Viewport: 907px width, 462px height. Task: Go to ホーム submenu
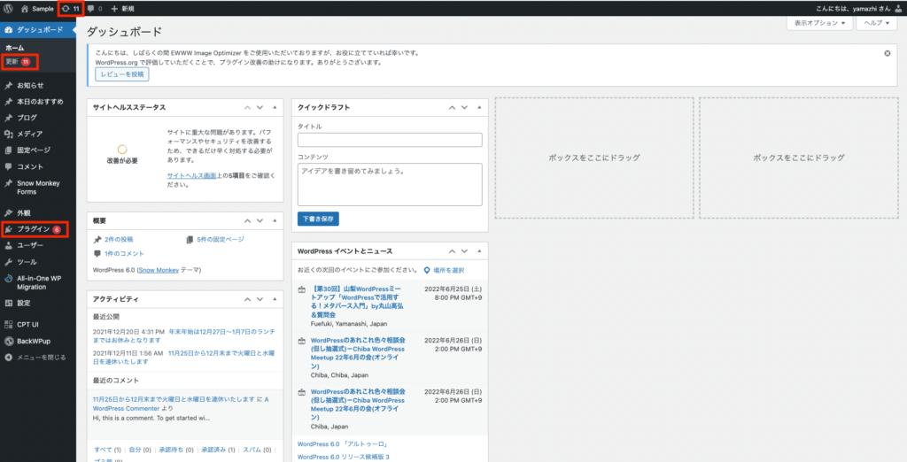[x=14, y=48]
